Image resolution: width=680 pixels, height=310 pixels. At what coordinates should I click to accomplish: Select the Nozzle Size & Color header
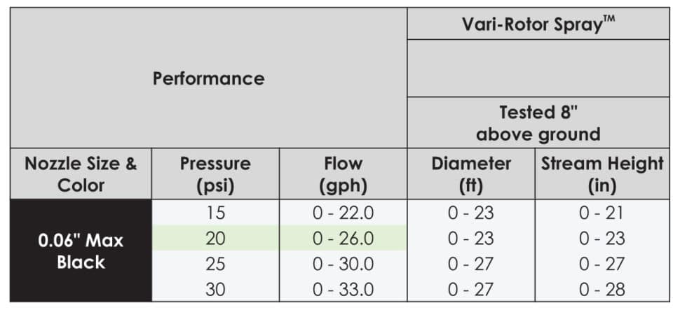[x=81, y=174]
